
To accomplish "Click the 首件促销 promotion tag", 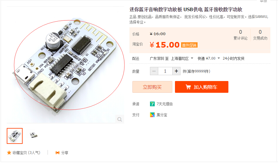I will point(189,45).
